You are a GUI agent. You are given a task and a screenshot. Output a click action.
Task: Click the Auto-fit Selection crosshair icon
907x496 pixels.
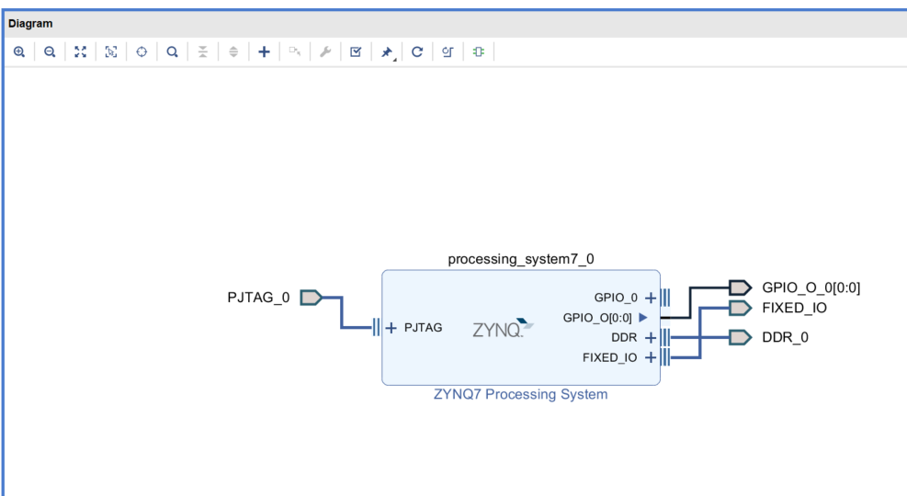(142, 52)
